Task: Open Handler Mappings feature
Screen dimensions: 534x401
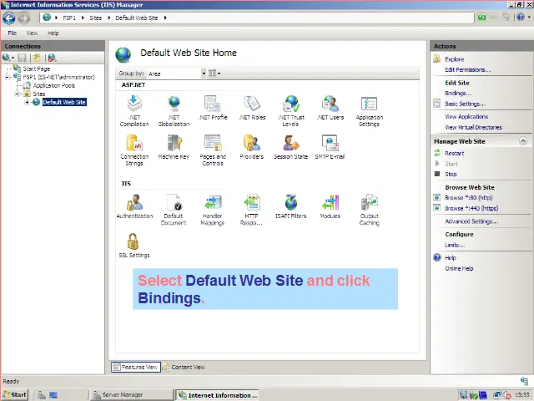Action: point(213,210)
